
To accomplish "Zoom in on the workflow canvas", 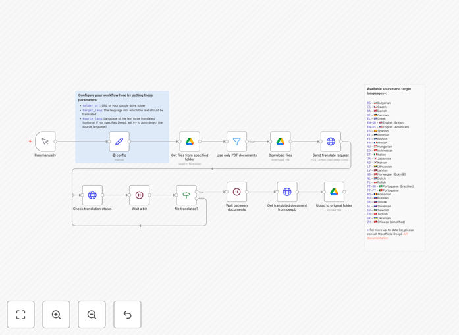I will [x=56, y=315].
